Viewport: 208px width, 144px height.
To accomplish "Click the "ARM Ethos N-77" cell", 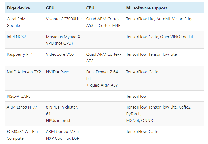I will (x=22, y=107).
